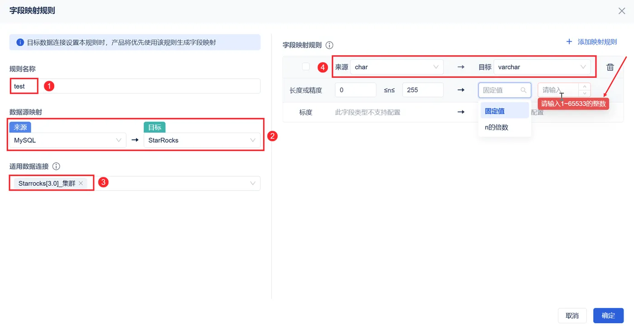Screen dimensions: 634x326
Task: Click the info icon beside 适用数据连接
Action: [56, 166]
